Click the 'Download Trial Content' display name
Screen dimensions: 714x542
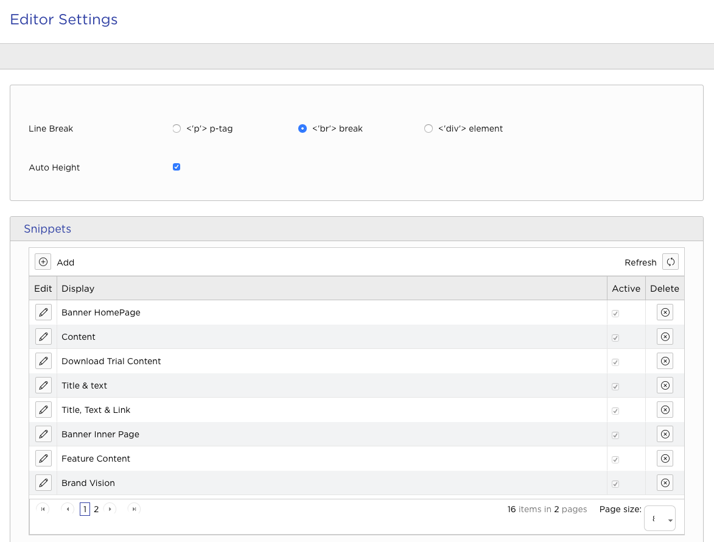point(111,361)
